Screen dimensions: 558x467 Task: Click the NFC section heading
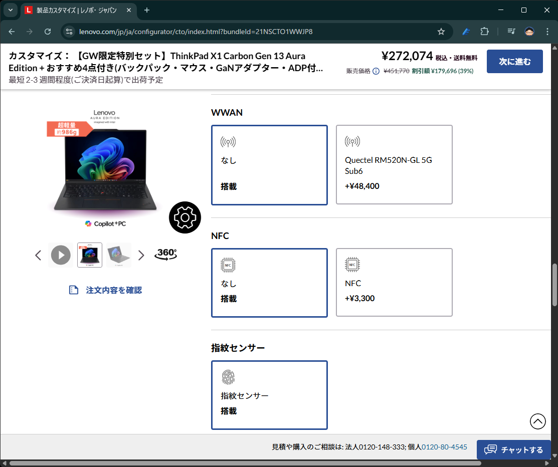pos(220,236)
